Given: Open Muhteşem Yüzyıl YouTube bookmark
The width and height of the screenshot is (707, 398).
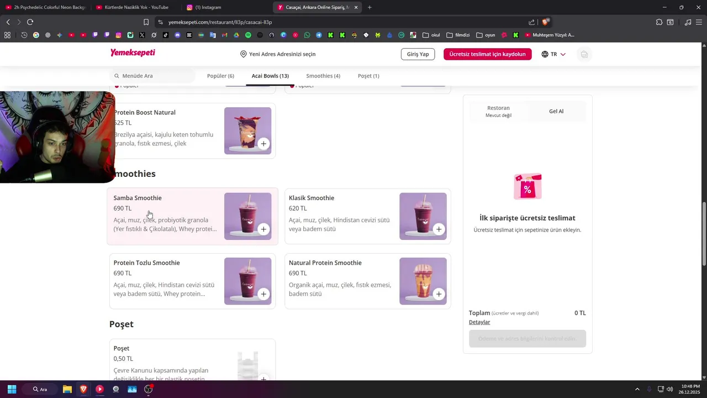Looking at the screenshot, I should (550, 35).
